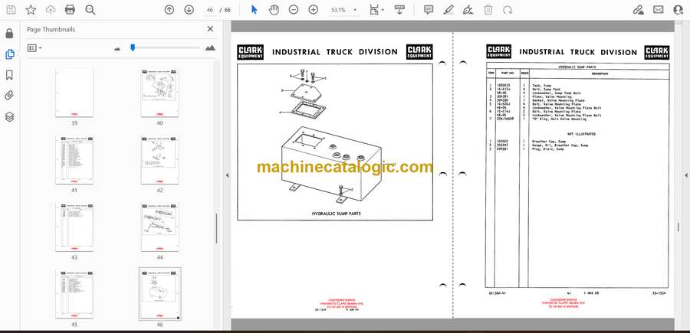Image resolution: width=690 pixels, height=333 pixels.
Task: Share a link using the chain-link icon
Action: pos(638,10)
